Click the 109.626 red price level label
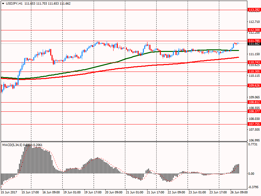The height and width of the screenshot is (196, 261). point(254,86)
